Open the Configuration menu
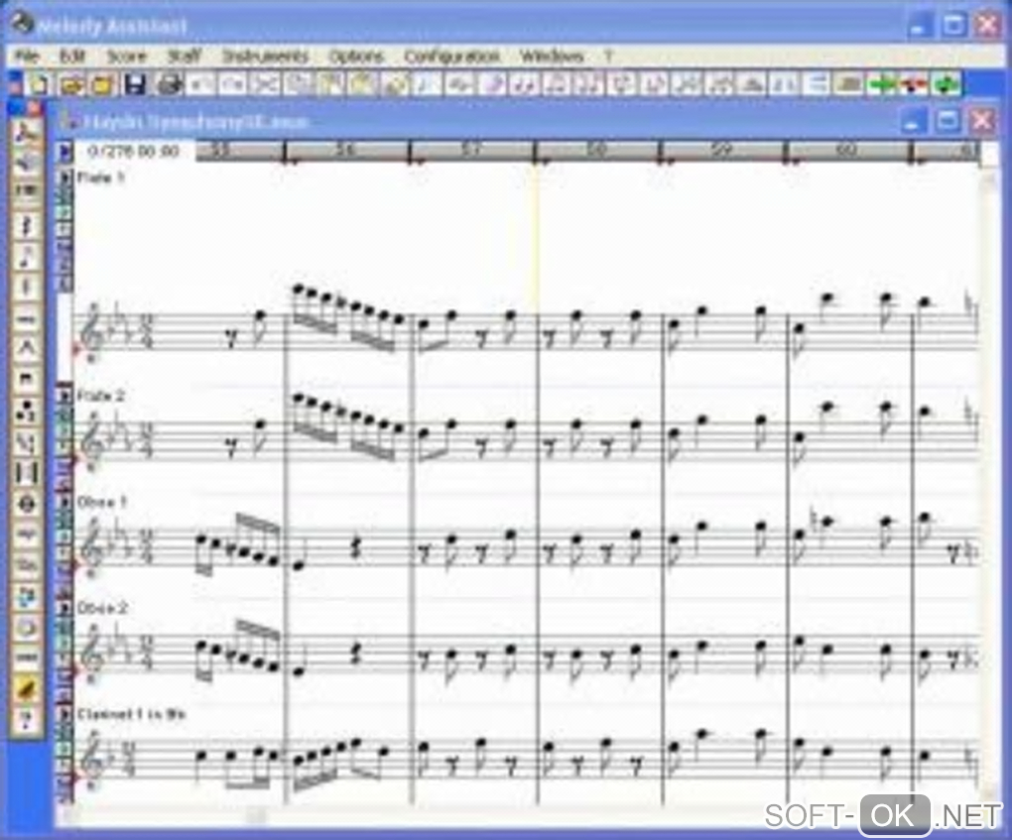 pyautogui.click(x=451, y=57)
